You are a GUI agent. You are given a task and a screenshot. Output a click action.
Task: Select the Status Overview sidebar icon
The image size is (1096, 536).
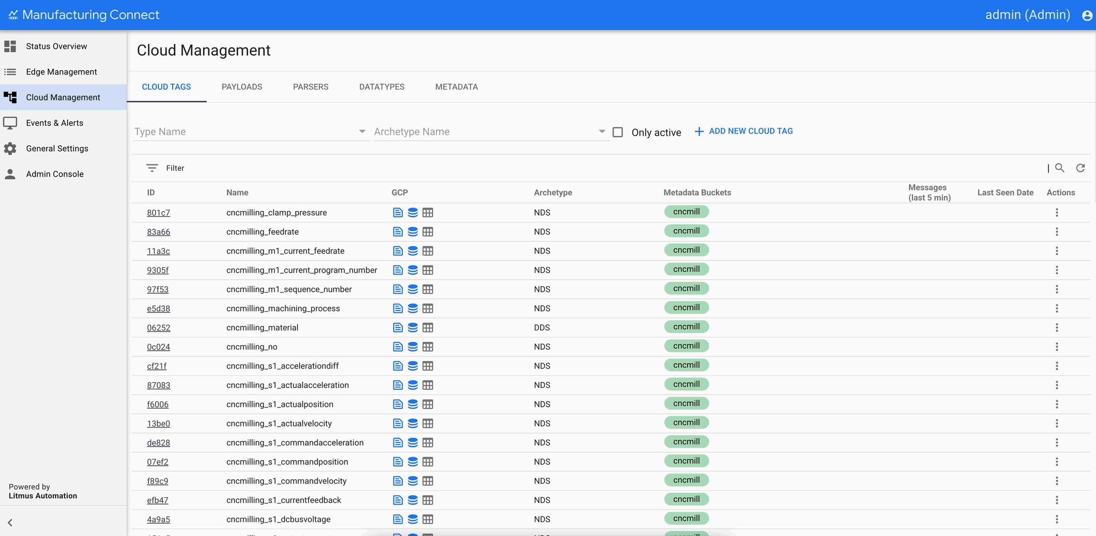[x=10, y=46]
